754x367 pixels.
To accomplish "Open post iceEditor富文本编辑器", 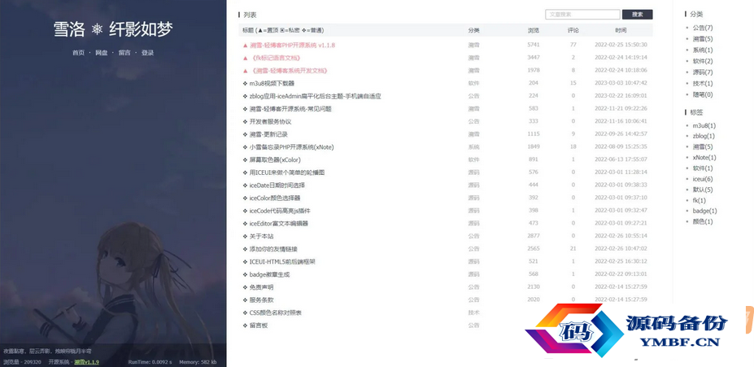I will (x=278, y=223).
